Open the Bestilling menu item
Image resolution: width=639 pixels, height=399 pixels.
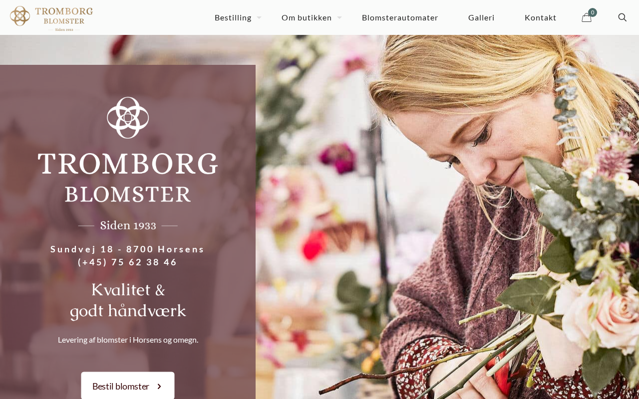[x=233, y=17]
